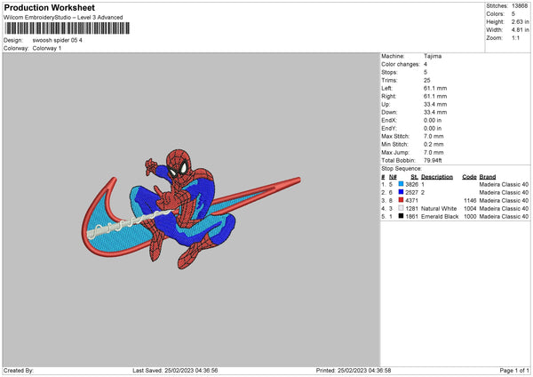The height and width of the screenshot is (377, 533).
Task: Click the 'Last Saved: 25/02/2023 04:36:56' text
Action: coord(175,370)
